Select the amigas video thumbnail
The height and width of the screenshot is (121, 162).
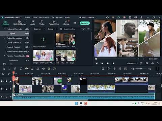tap(43, 55)
